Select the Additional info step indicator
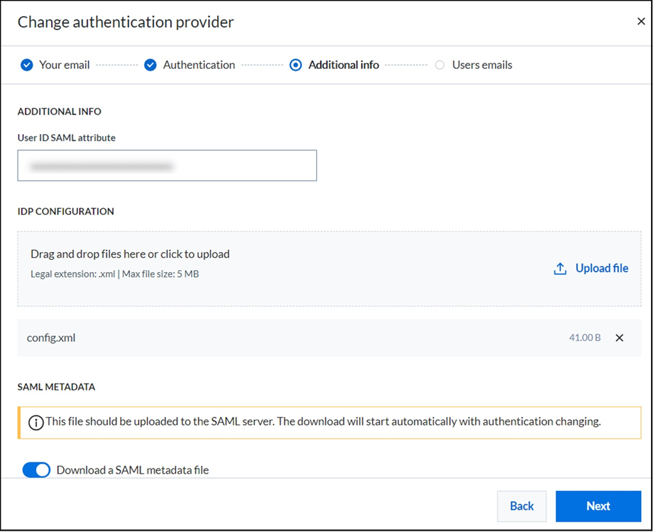 point(295,65)
